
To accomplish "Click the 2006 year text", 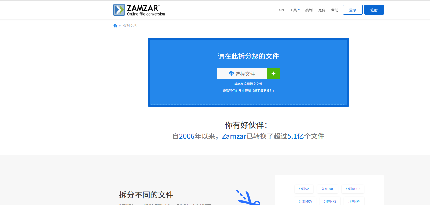I will [x=187, y=136].
